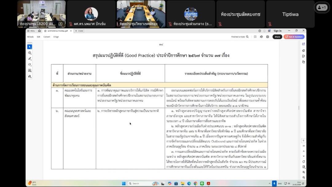The width and height of the screenshot is (332, 187).
Task: Click the black Share button
Action: point(277,37)
